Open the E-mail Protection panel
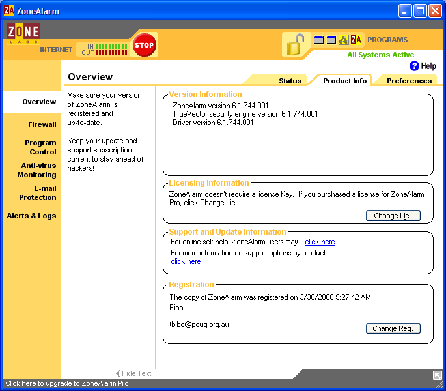This screenshot has height=391, width=446. (x=38, y=193)
